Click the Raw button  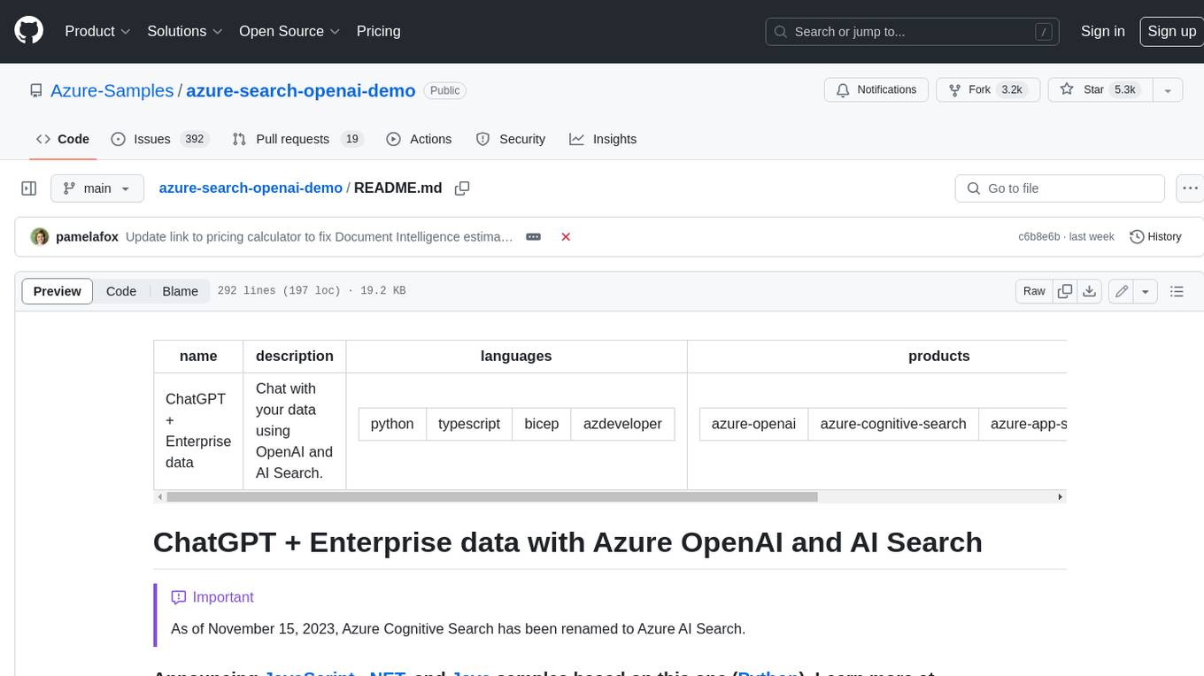pyautogui.click(x=1034, y=291)
